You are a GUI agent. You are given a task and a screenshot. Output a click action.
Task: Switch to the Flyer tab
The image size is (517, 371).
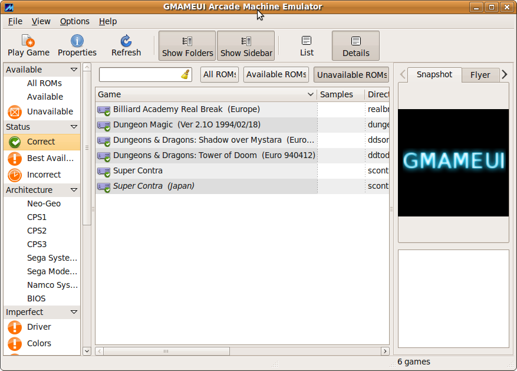(x=480, y=75)
